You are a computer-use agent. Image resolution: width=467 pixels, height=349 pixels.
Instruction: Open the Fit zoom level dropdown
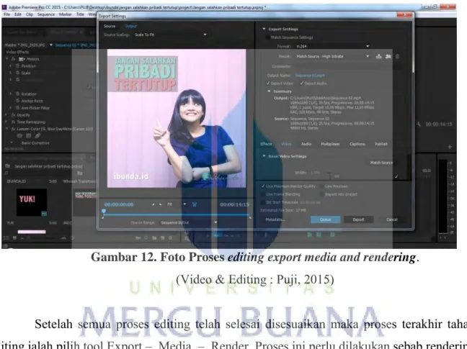coord(176,204)
